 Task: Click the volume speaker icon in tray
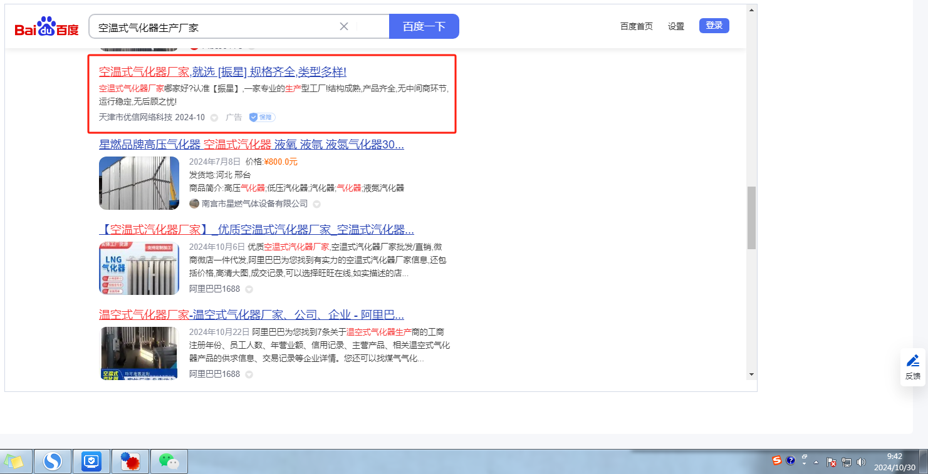point(861,462)
